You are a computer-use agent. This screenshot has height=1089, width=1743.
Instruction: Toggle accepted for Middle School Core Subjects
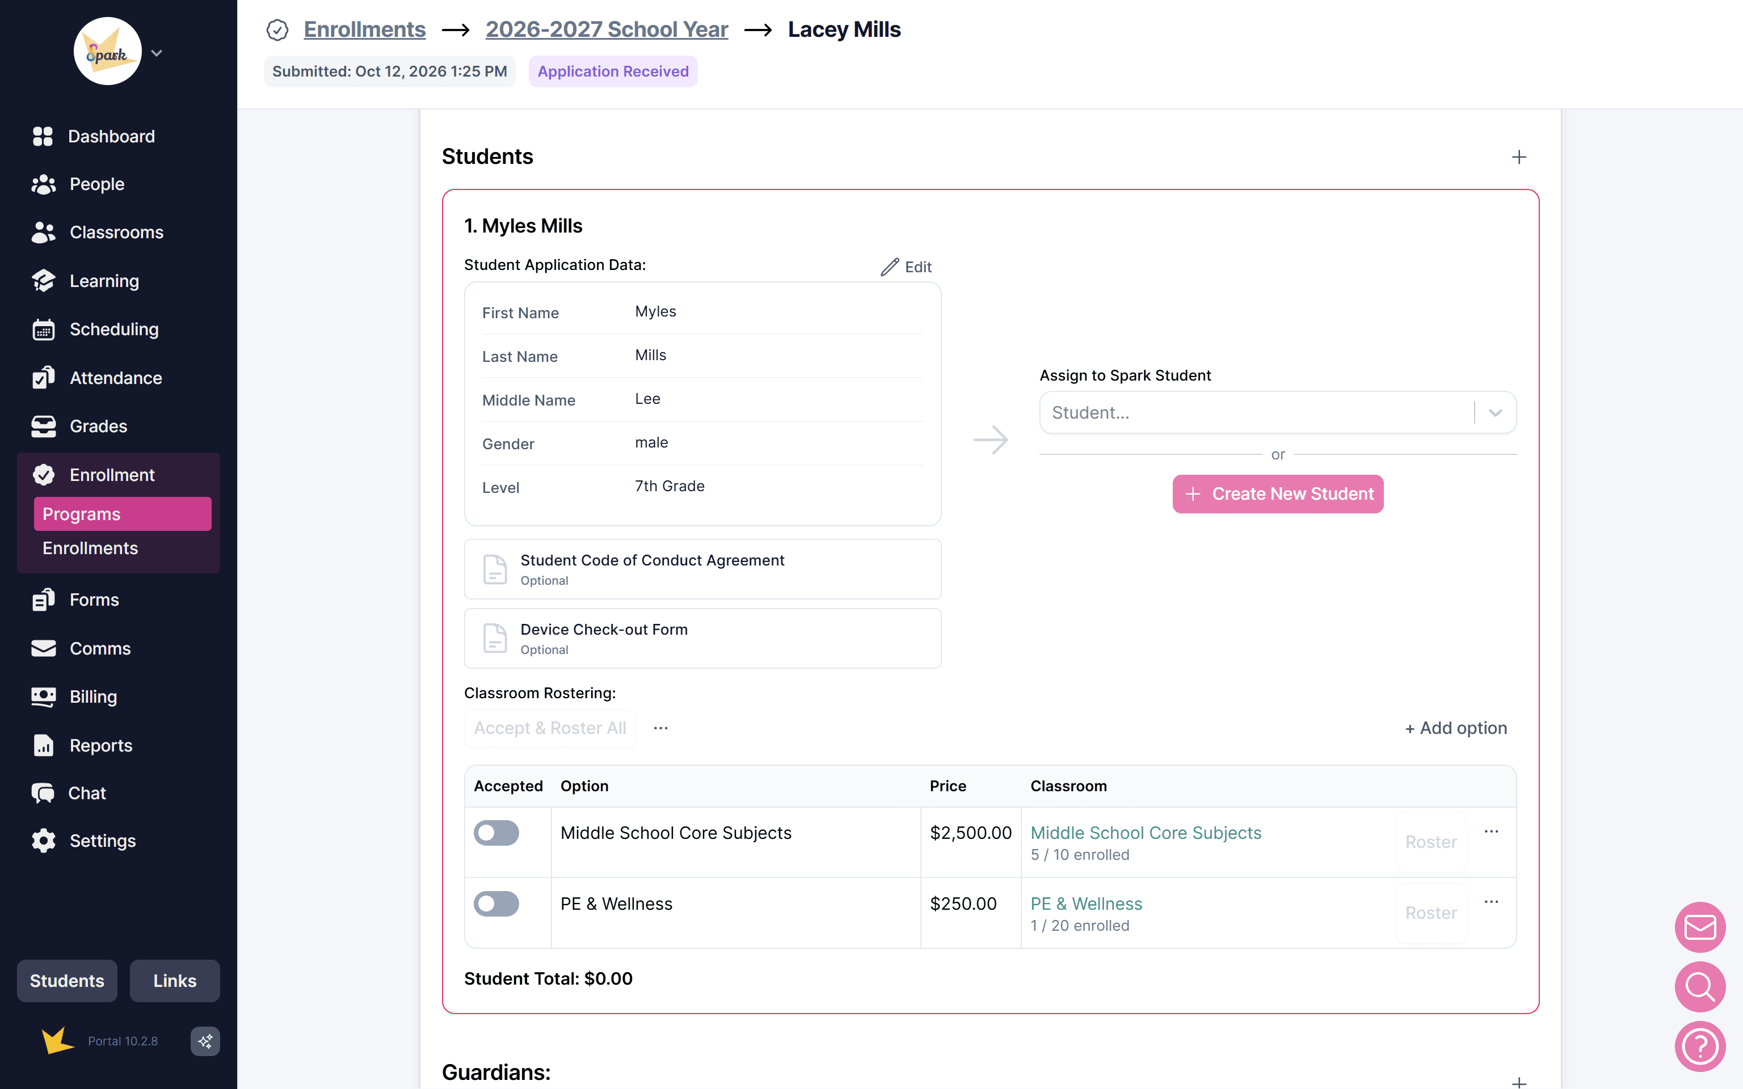click(x=496, y=833)
